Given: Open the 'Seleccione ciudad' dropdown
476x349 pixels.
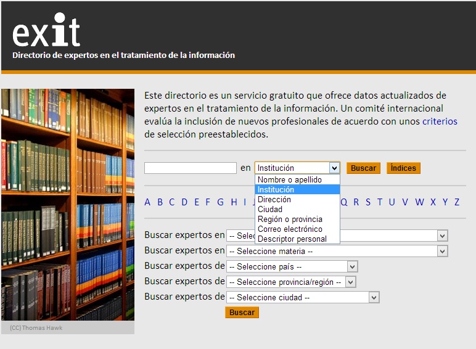Looking at the screenshot, I should point(302,297).
